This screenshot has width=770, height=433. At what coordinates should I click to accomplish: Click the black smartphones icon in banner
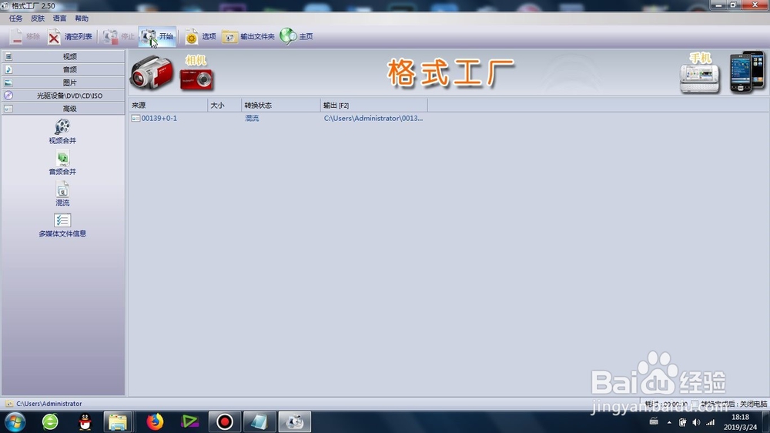pyautogui.click(x=747, y=72)
